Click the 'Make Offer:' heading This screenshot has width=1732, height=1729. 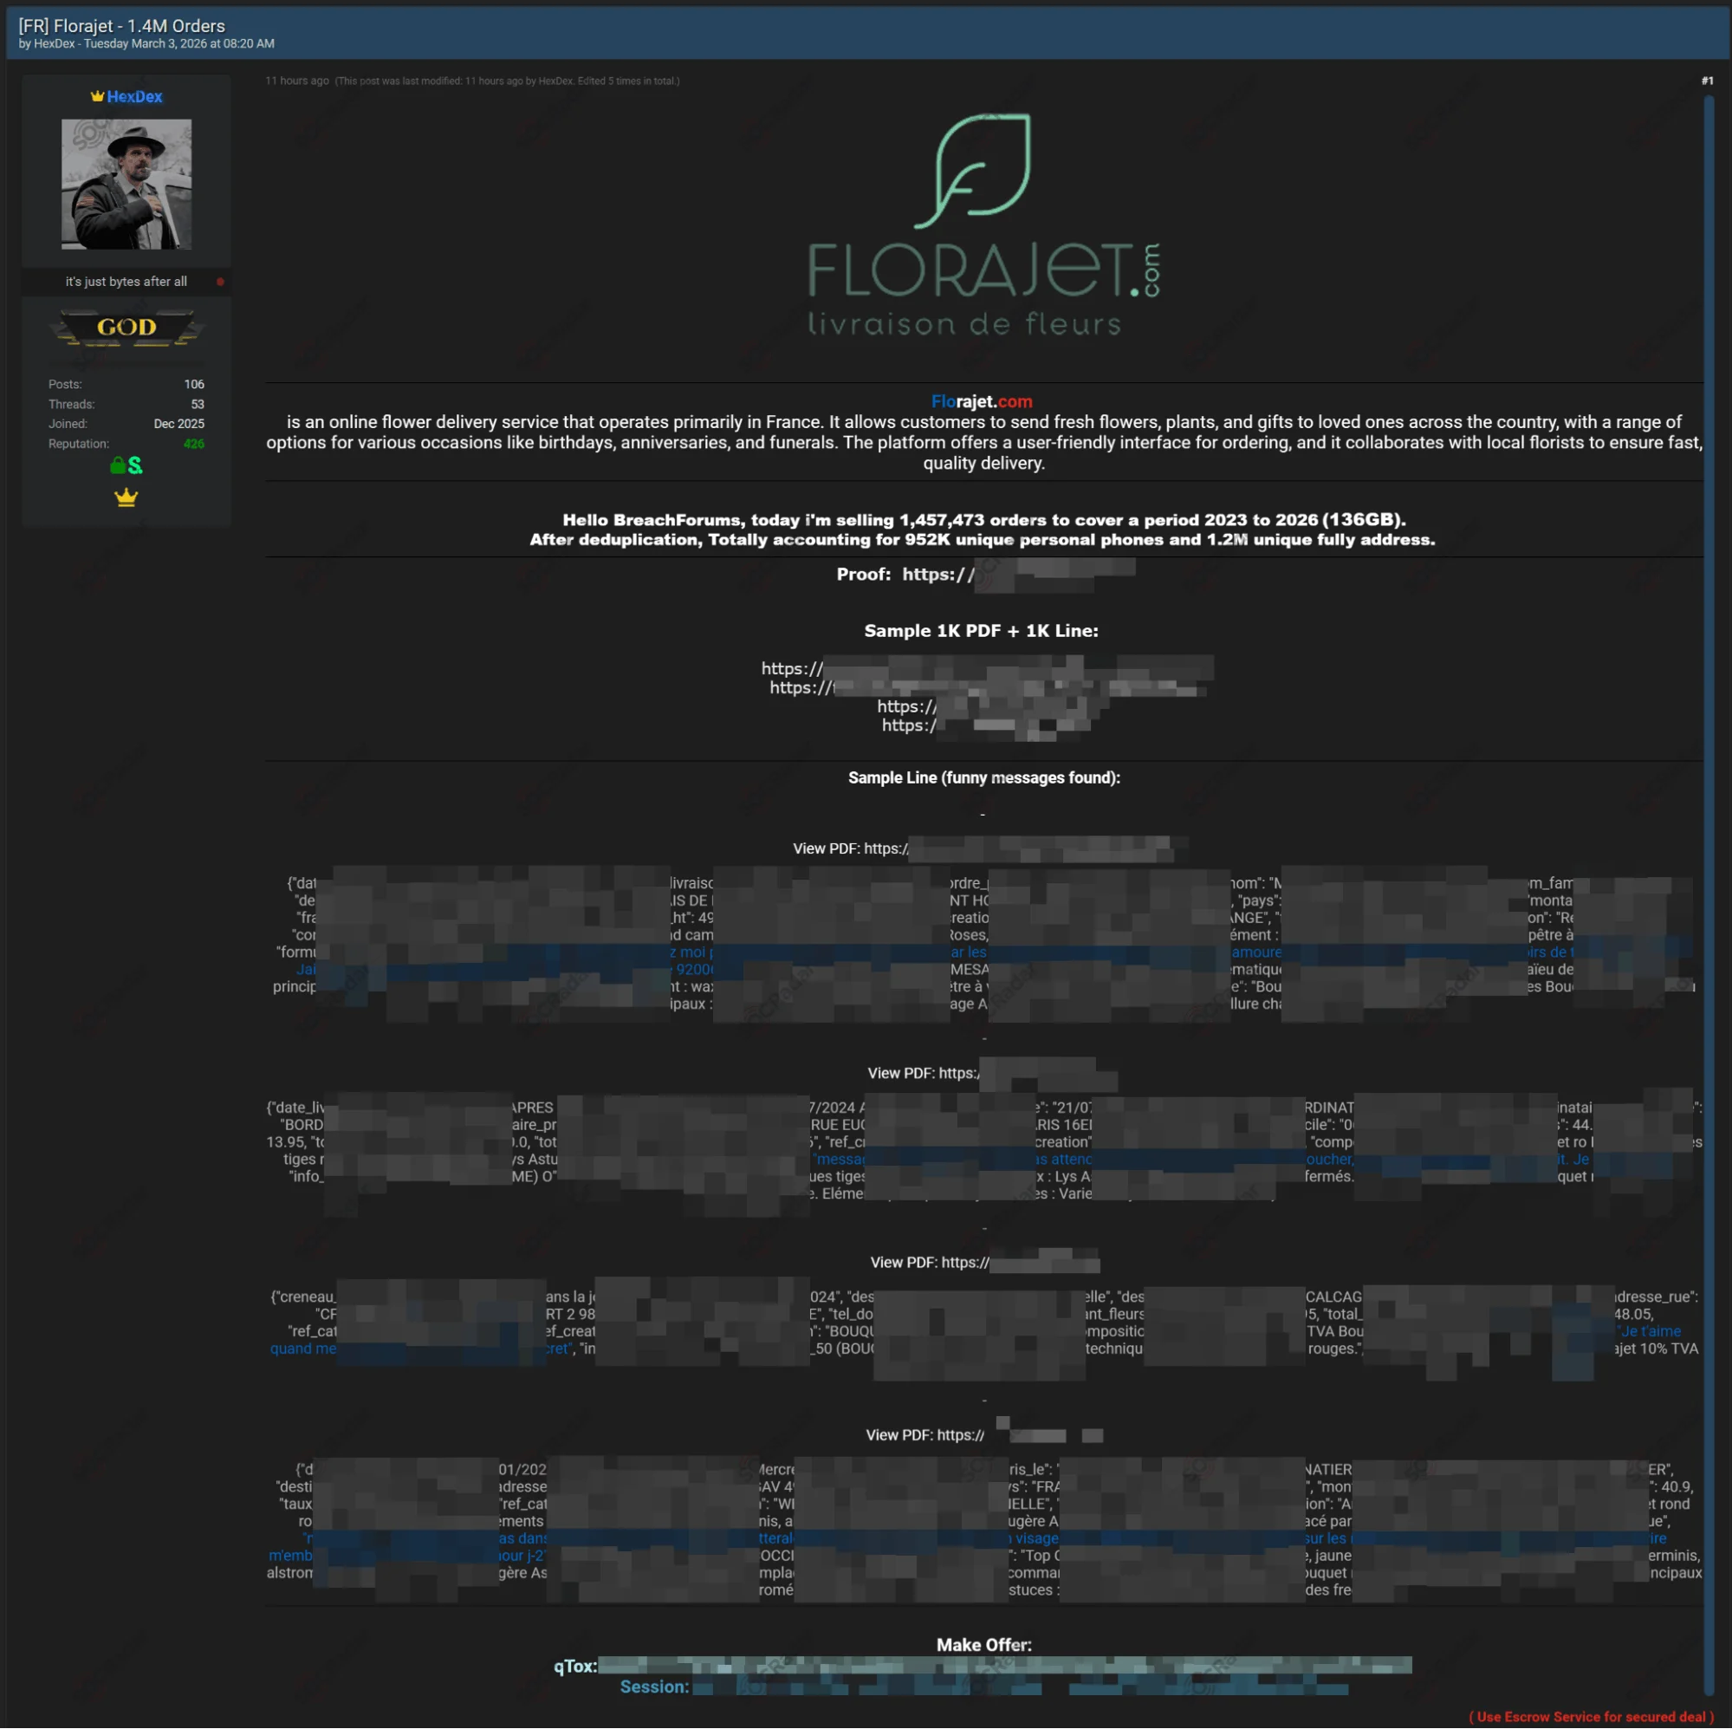coord(983,1645)
